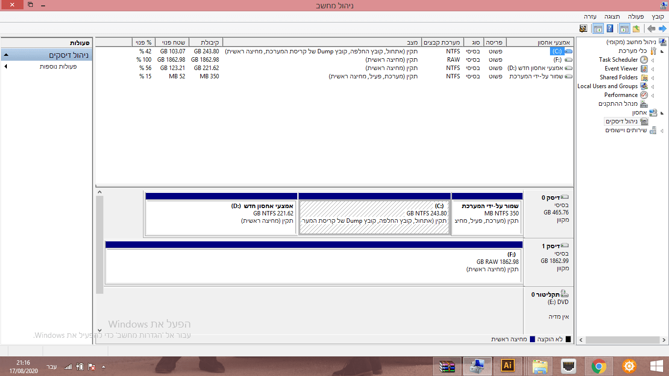Viewport: 669px width, 376px height.
Task: Open the תצוגה (View) menu
Action: tap(612, 16)
